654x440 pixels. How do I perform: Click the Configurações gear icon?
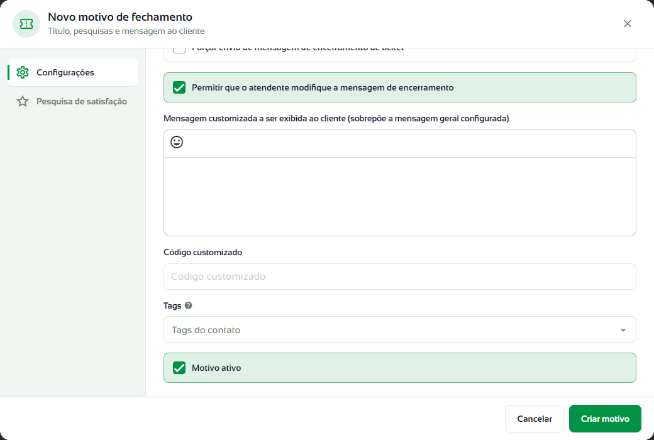pyautogui.click(x=23, y=72)
